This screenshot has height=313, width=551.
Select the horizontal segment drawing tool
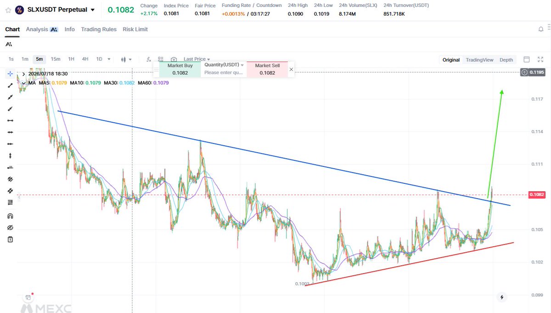pos(10,120)
